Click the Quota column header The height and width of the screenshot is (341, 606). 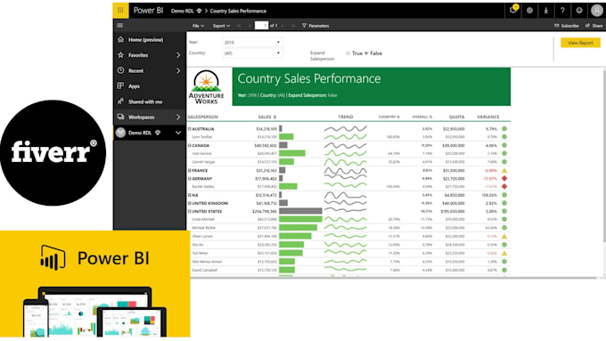(456, 117)
